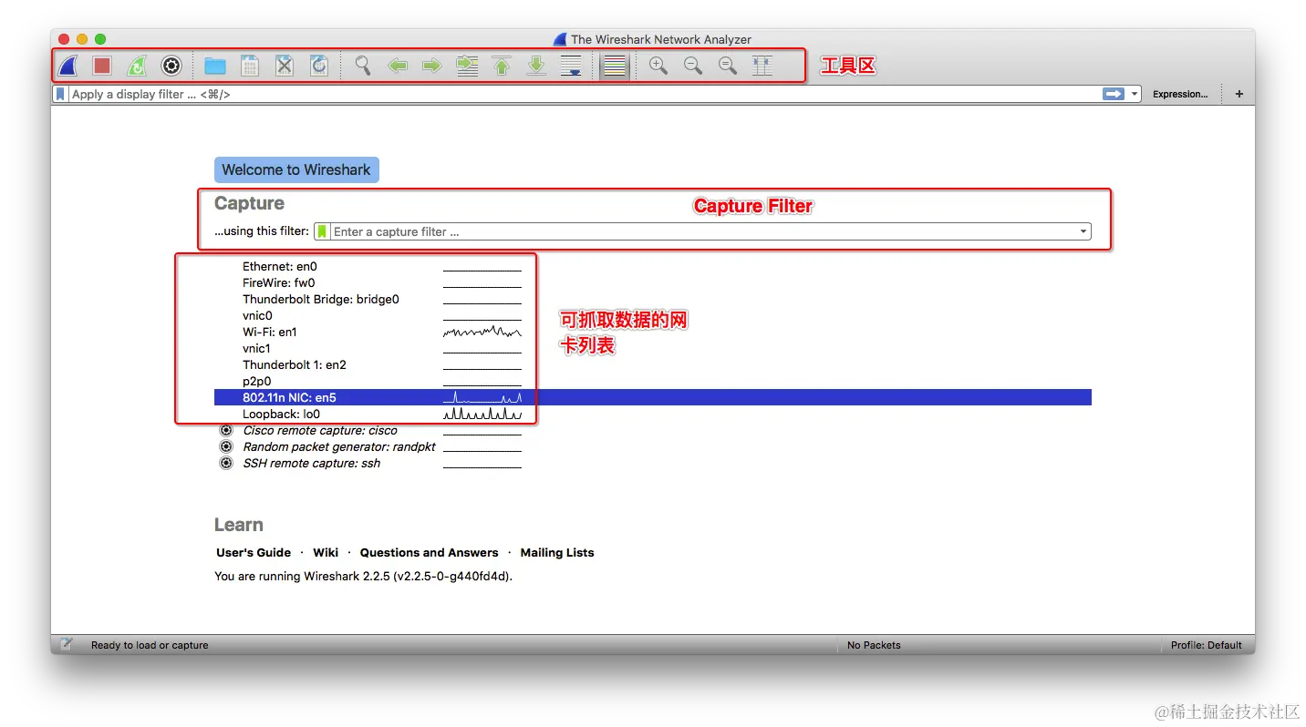Zoom in on the main window text
Image resolution: width=1306 pixels, height=727 pixels.
tap(658, 66)
